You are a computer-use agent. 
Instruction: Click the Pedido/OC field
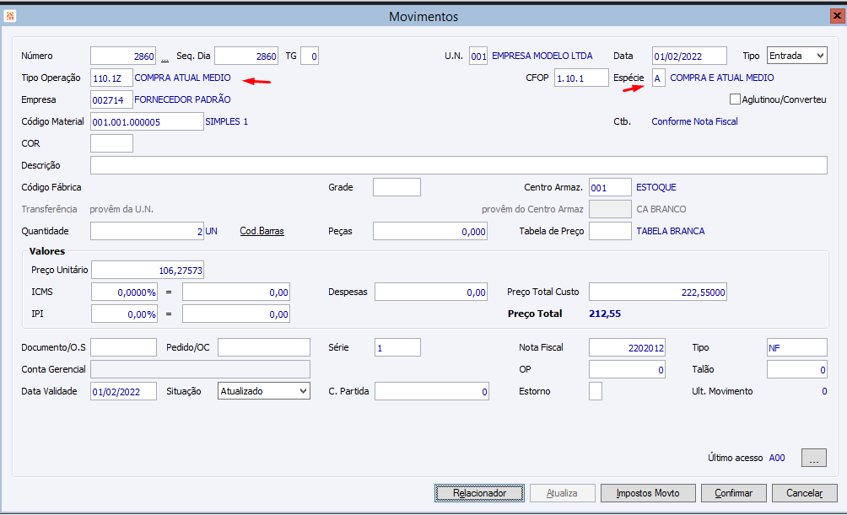click(264, 347)
